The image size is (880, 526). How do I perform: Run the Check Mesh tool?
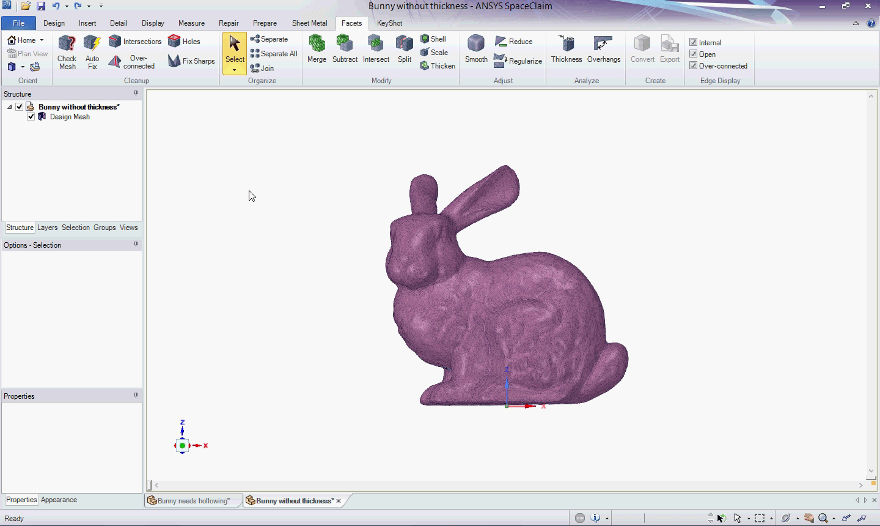[x=67, y=53]
